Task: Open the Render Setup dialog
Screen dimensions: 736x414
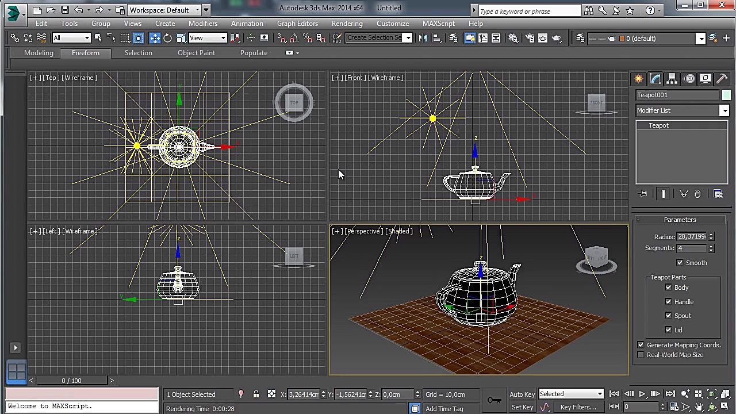Action: pos(530,38)
